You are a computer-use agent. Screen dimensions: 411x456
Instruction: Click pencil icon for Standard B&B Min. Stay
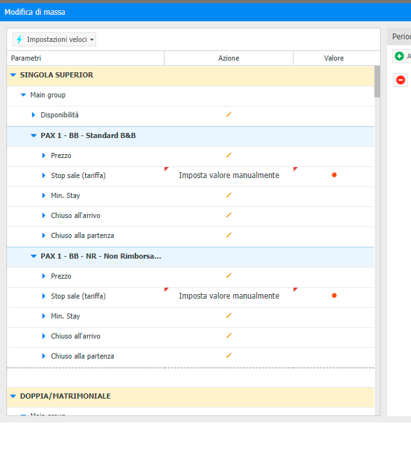[228, 195]
